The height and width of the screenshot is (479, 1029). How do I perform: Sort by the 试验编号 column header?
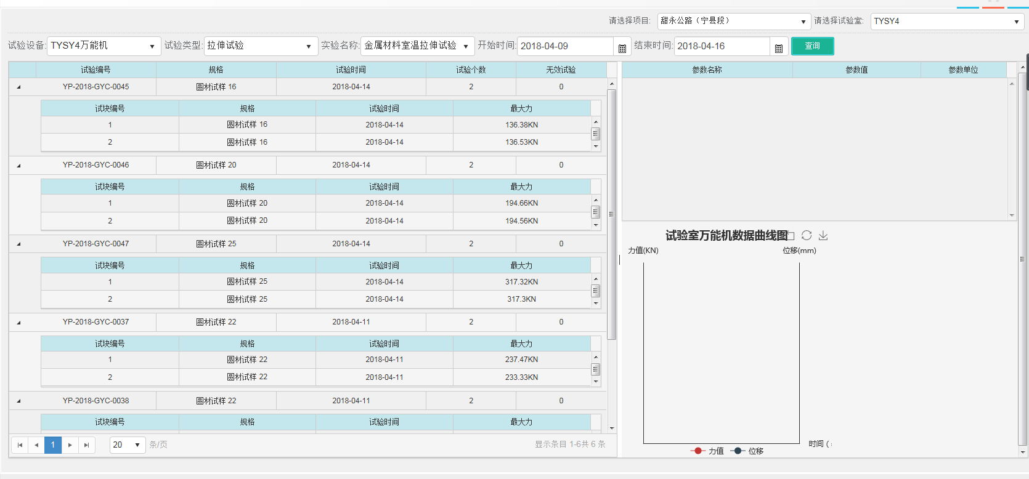click(x=96, y=70)
